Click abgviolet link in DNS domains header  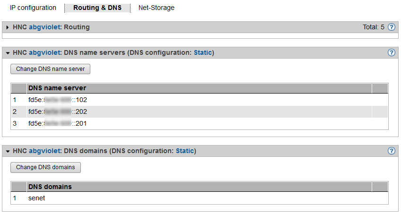click(44, 151)
